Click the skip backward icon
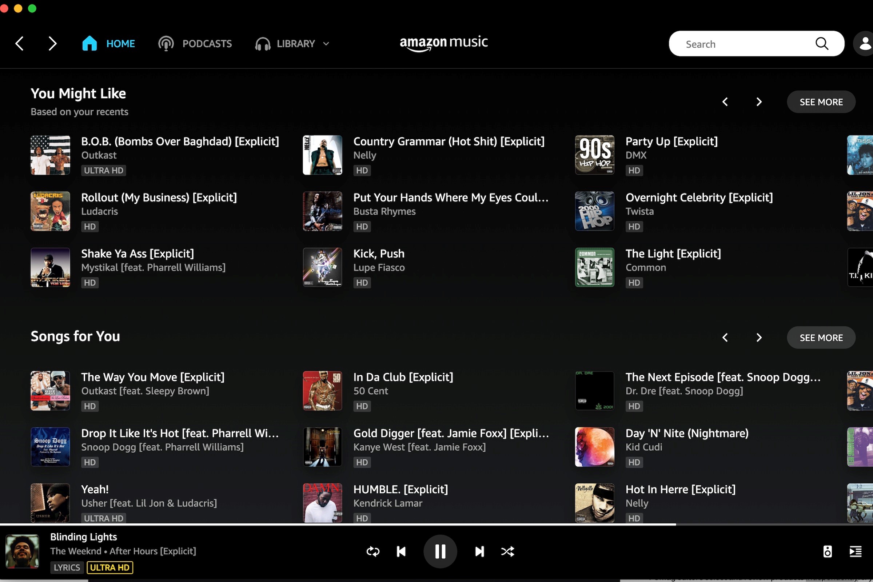Screen dimensions: 873x582 point(401,551)
